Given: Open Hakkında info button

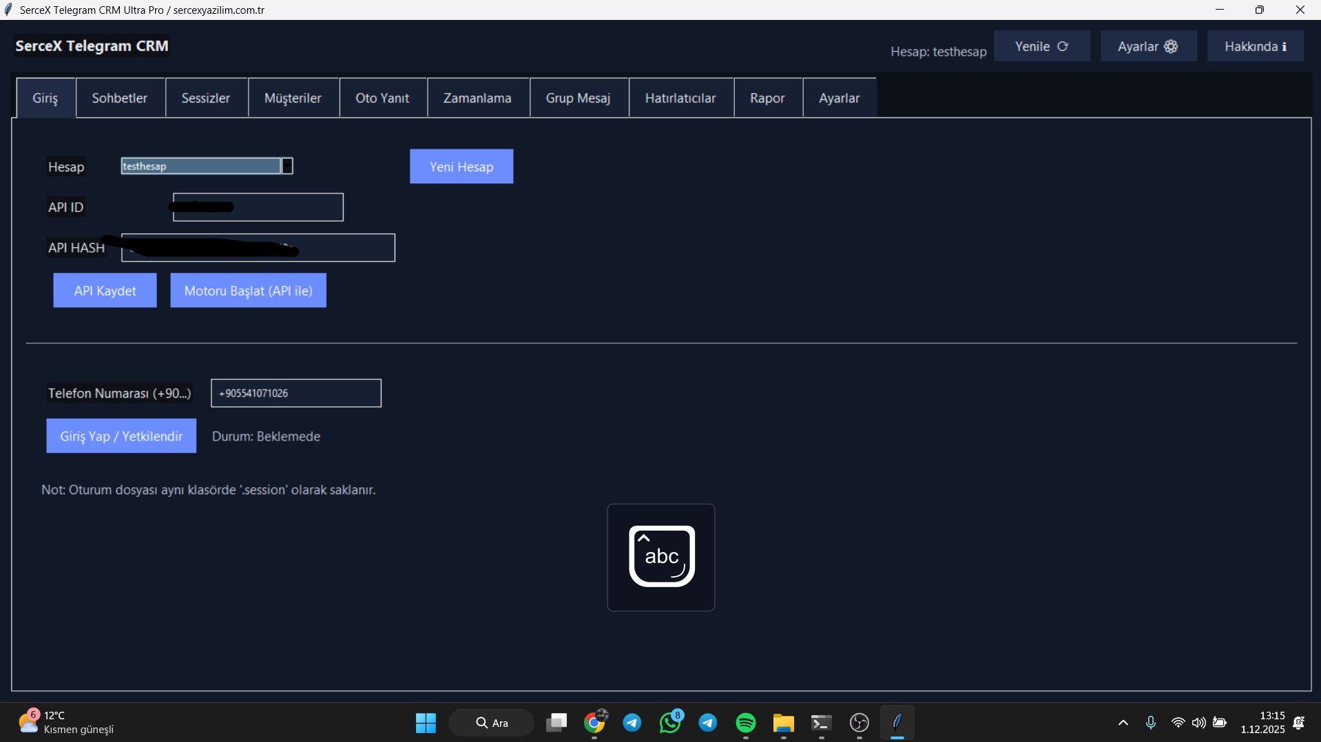Looking at the screenshot, I should pos(1255,46).
